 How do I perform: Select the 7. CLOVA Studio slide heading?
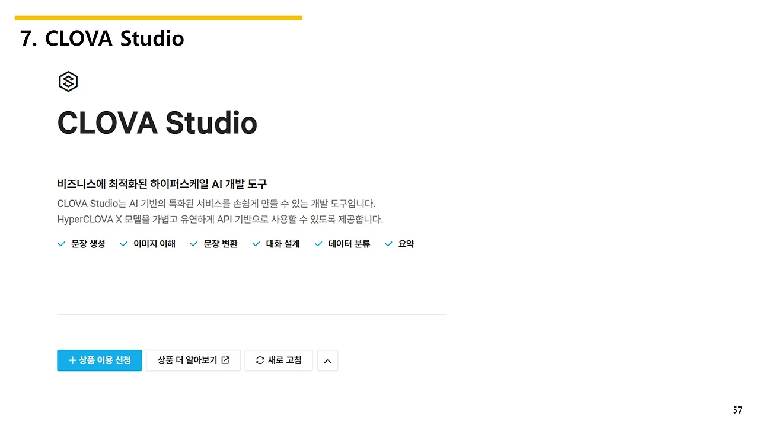(101, 38)
